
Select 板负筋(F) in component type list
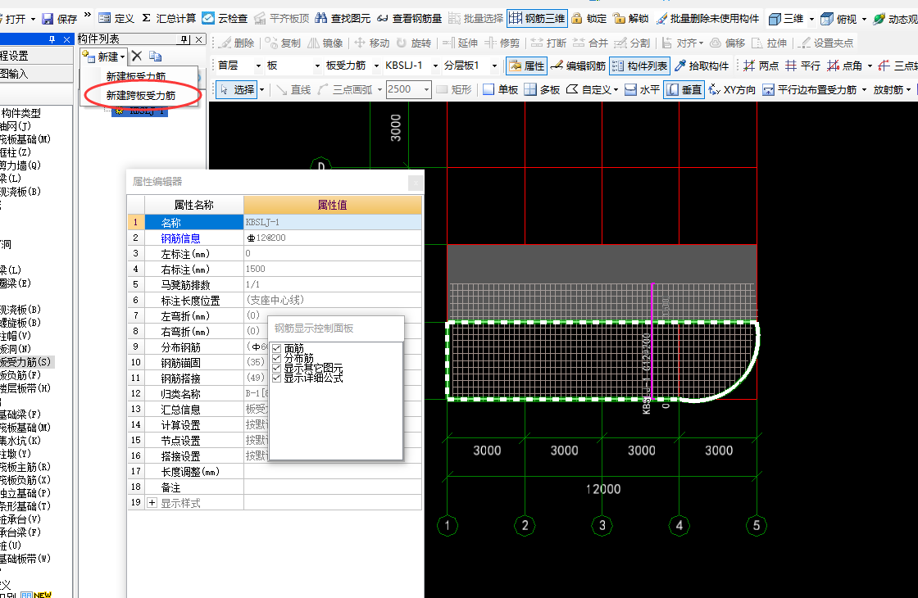[20, 376]
